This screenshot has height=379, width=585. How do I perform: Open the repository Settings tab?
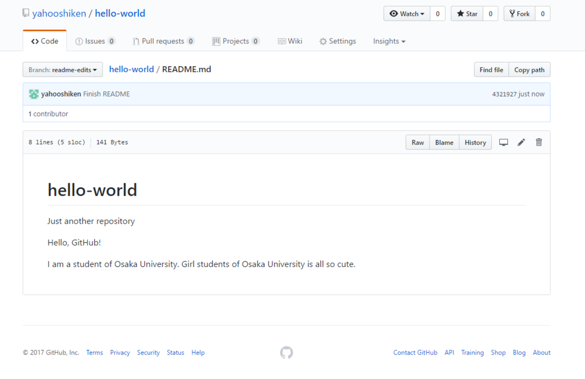(x=338, y=41)
